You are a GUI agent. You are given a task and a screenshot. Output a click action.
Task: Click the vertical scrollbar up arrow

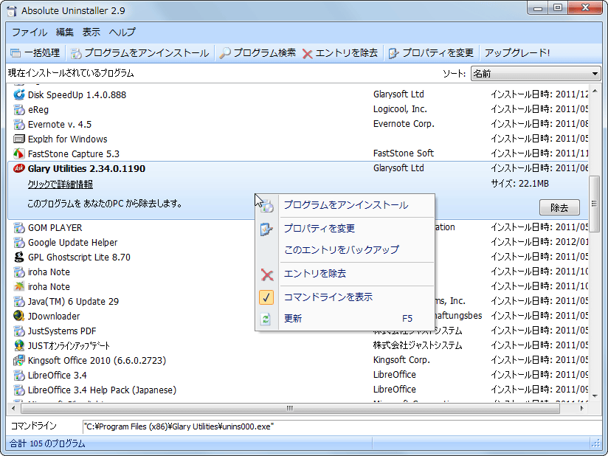coord(595,91)
